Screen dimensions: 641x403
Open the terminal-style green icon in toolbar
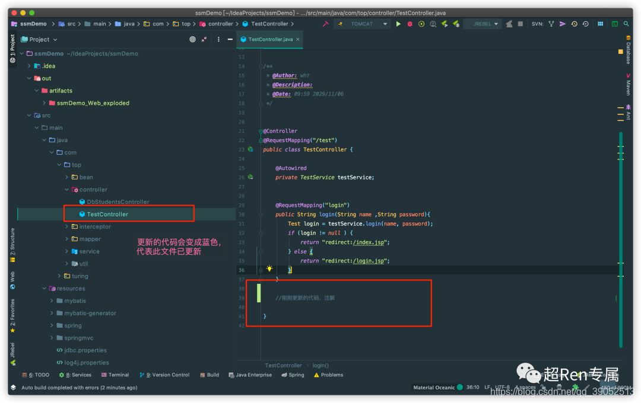(614, 24)
